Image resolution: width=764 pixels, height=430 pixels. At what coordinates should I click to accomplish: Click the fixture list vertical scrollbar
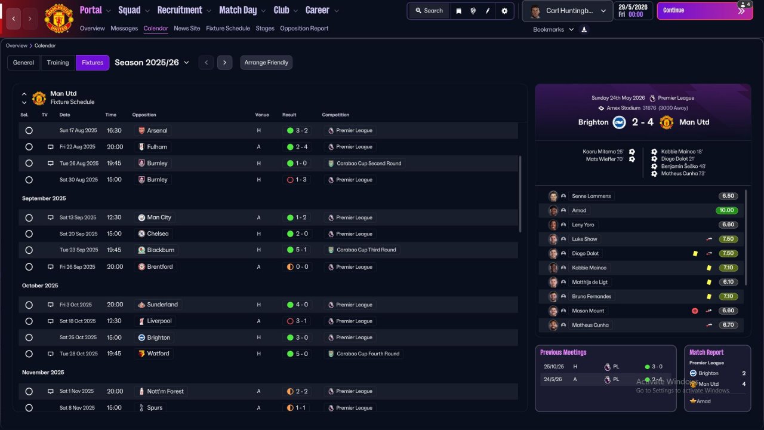[x=520, y=194]
